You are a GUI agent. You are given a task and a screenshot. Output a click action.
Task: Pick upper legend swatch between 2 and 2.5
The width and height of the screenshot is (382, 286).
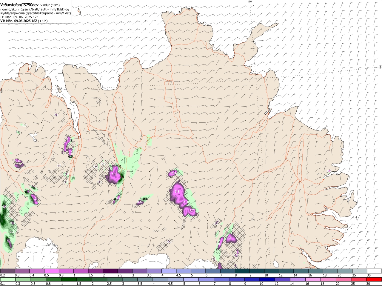[110, 271]
